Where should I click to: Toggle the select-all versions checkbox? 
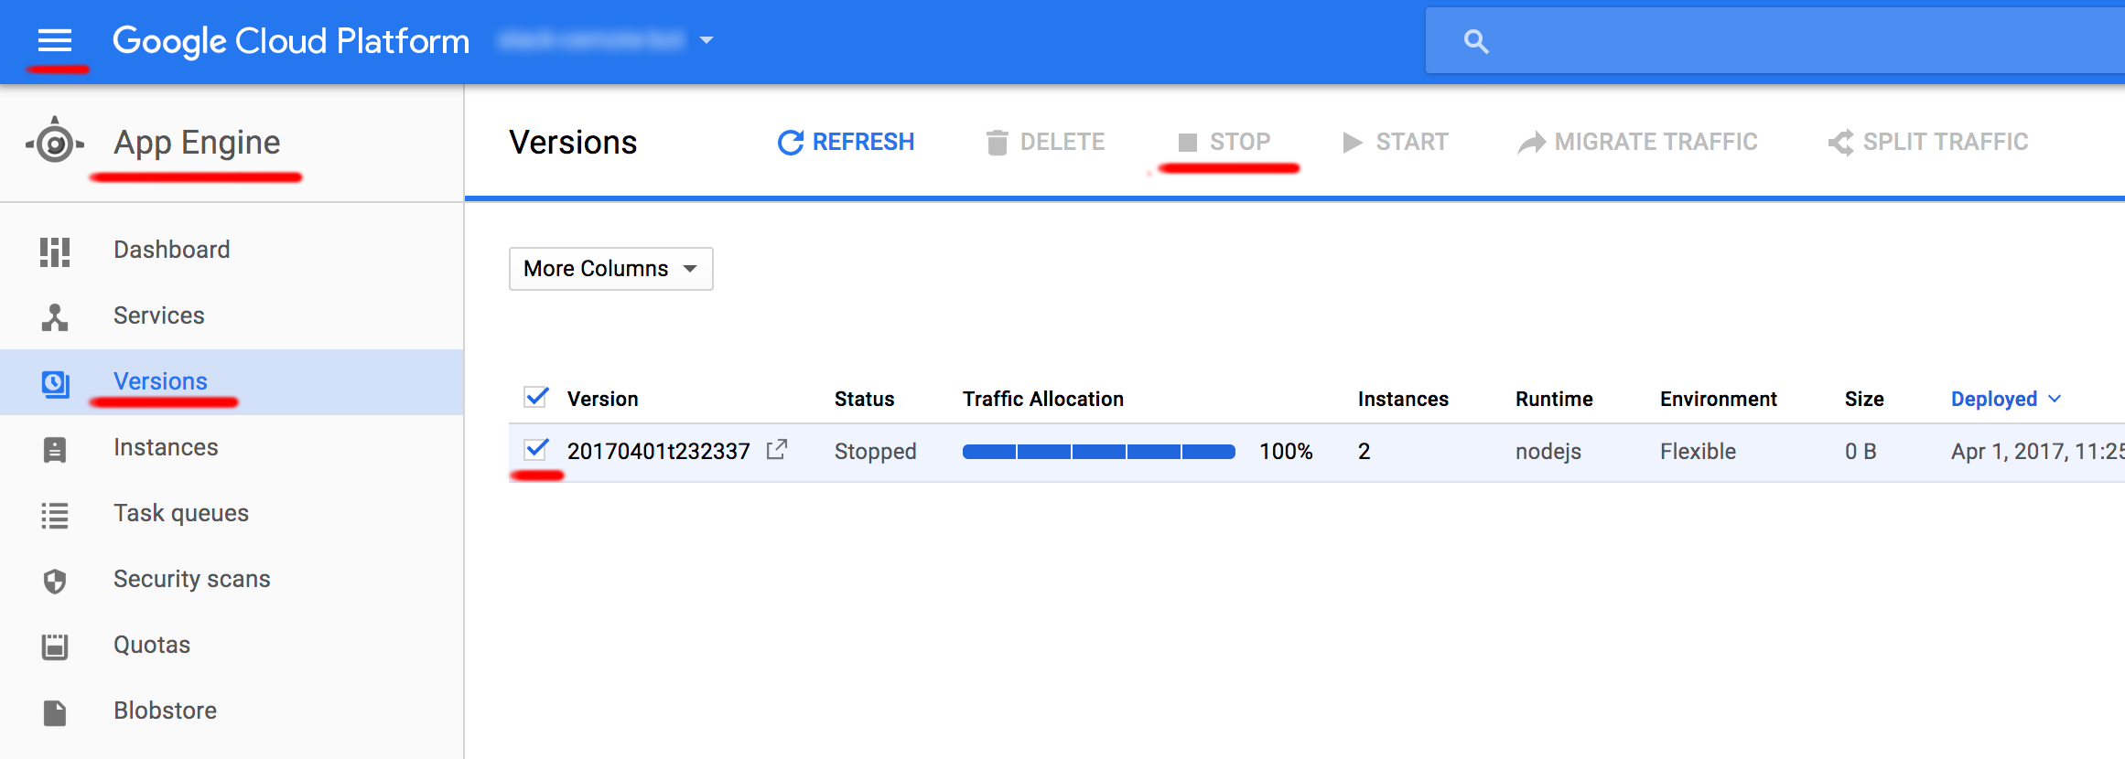(x=536, y=397)
